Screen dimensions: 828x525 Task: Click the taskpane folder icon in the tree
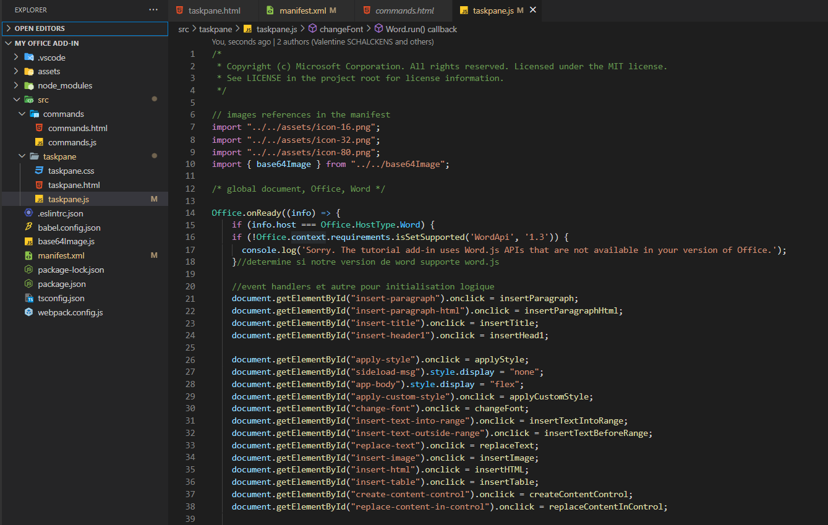(34, 157)
